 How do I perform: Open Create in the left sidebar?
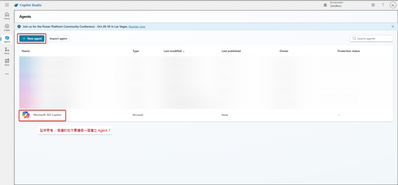click(7, 28)
